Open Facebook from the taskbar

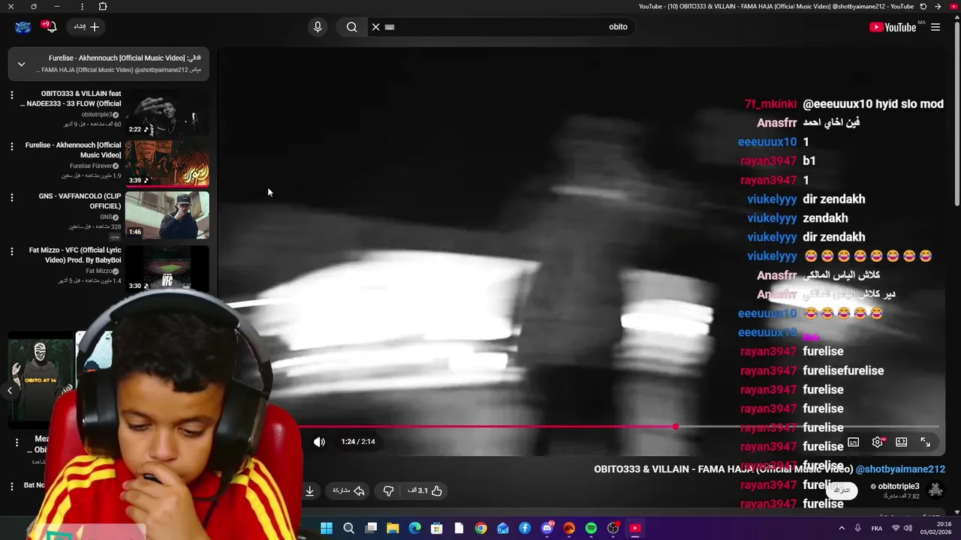click(525, 528)
